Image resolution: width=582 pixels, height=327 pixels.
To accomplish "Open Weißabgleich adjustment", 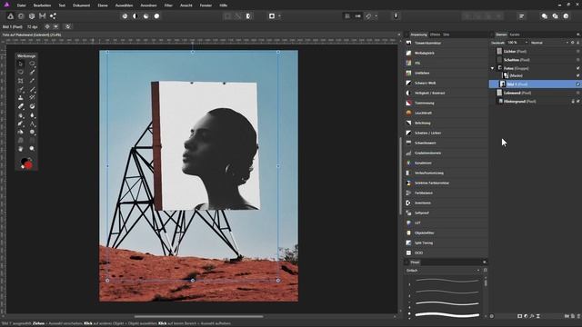I will click(446, 53).
